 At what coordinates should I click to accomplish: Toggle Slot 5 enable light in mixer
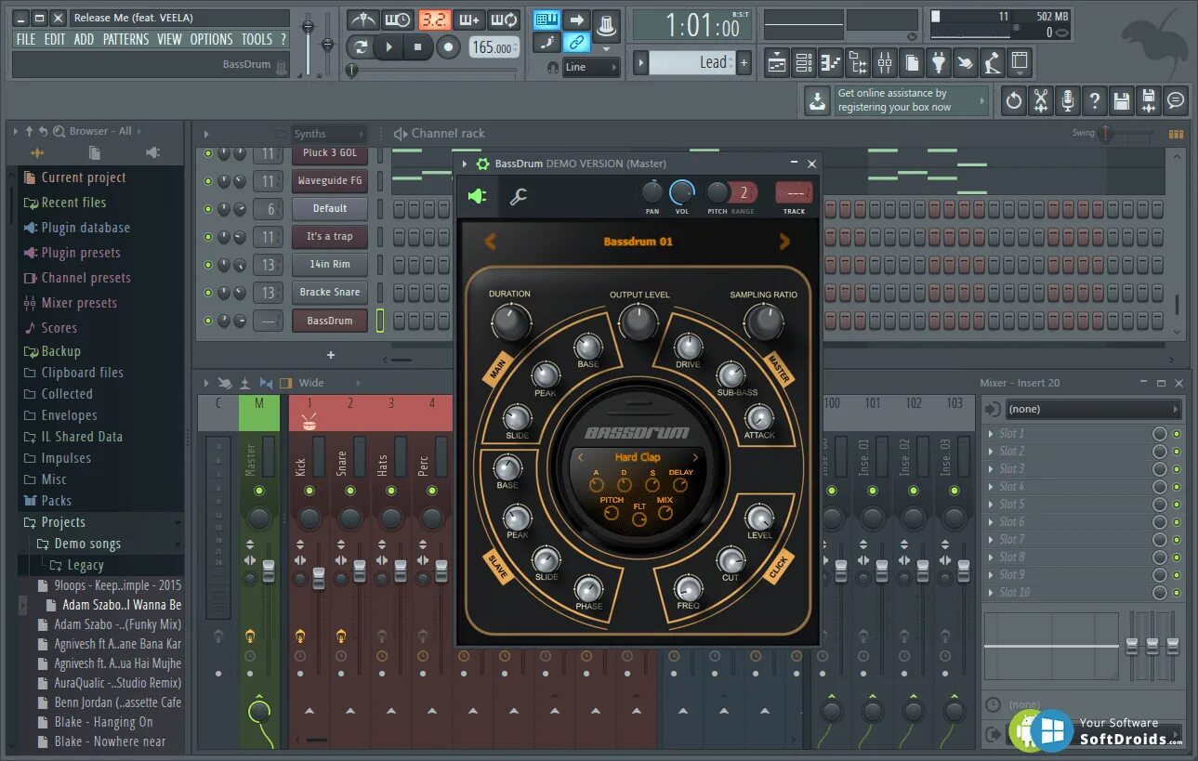click(1177, 505)
